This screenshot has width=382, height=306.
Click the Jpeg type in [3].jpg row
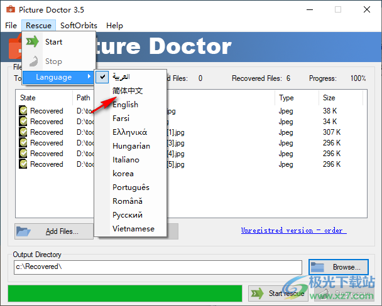[286, 143]
